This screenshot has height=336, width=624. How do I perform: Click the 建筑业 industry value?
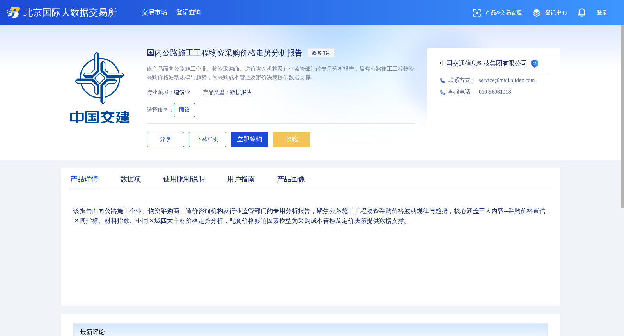182,92
